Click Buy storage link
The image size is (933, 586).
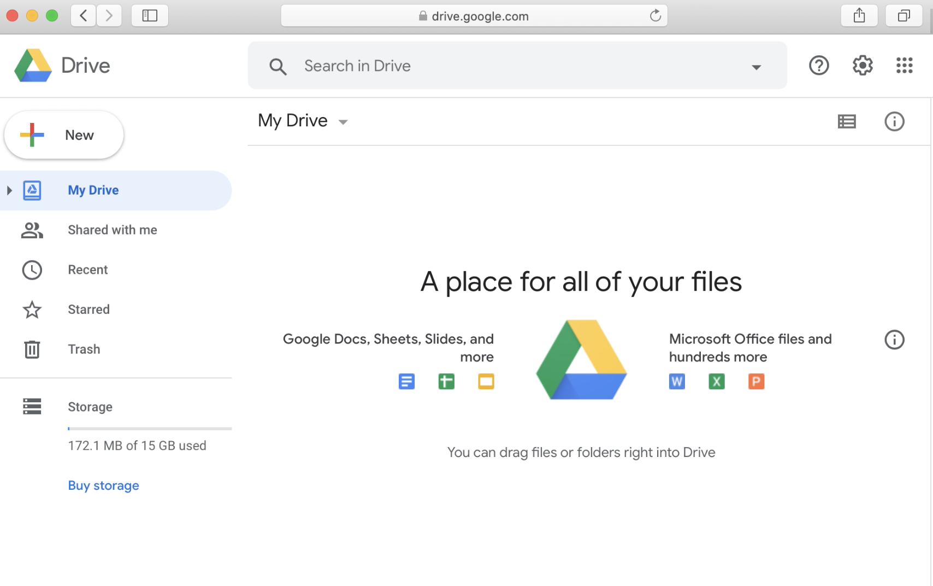click(103, 485)
